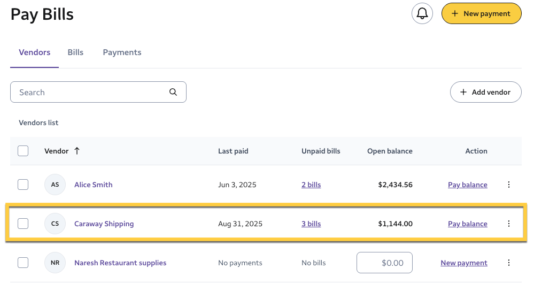Click the New payment button
This screenshot has height=284, width=534.
pyautogui.click(x=481, y=13)
